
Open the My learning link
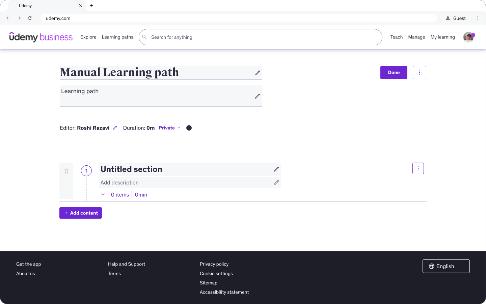(x=442, y=37)
